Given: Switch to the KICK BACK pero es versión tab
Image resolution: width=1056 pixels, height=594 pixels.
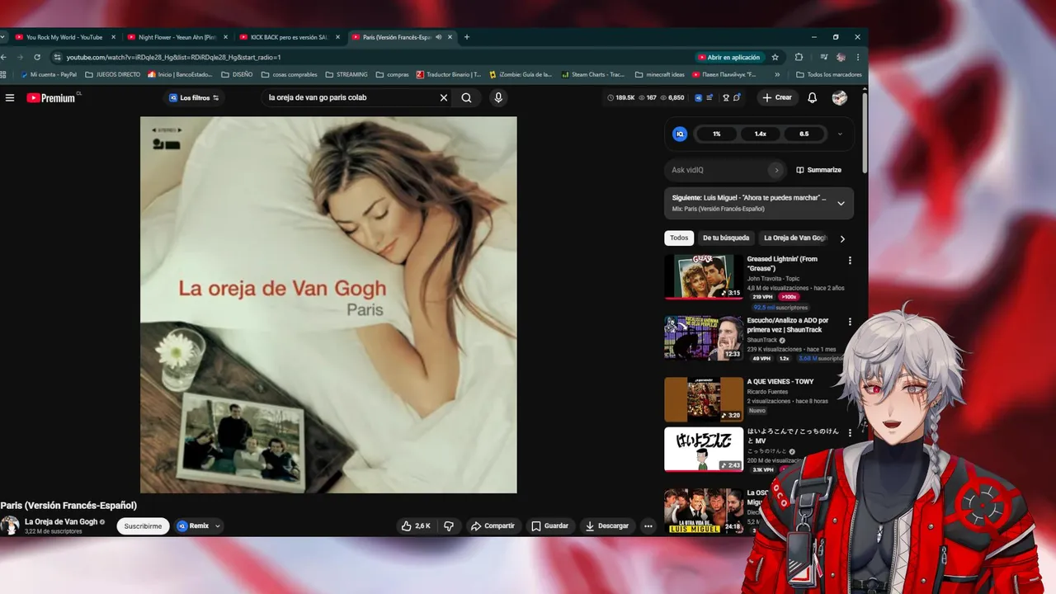Looking at the screenshot, I should (x=289, y=37).
